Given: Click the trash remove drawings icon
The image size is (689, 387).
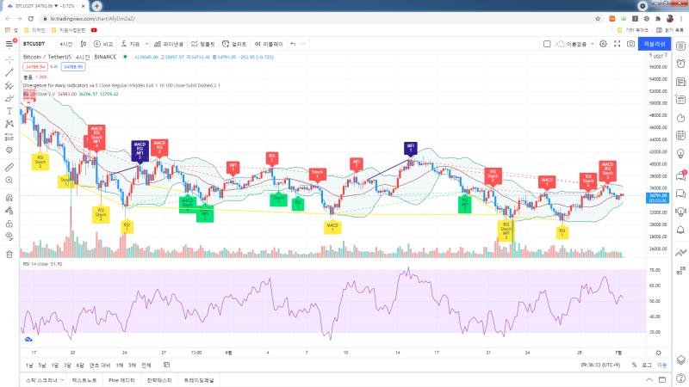Looking at the screenshot, I should point(9,254).
